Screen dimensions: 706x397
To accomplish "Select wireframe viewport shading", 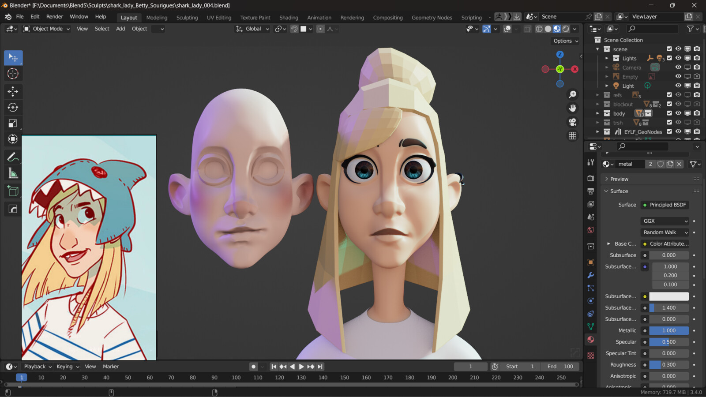I will (x=539, y=29).
